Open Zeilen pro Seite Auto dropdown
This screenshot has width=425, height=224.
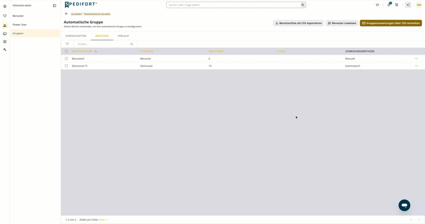(103, 220)
